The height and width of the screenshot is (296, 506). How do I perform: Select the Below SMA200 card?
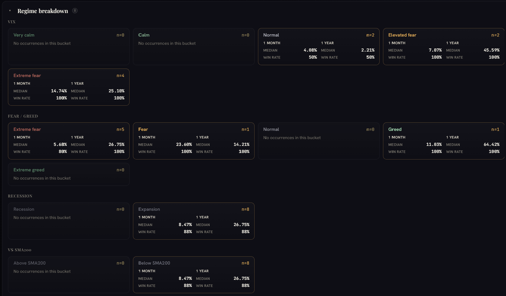193,275
